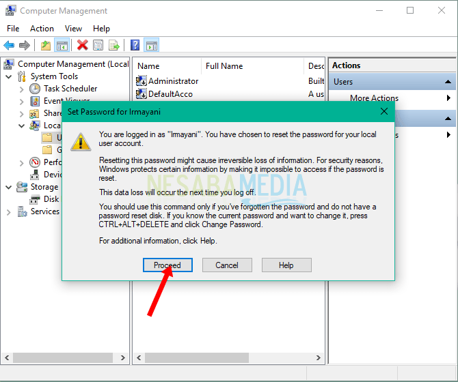Toggle Show/Hide Action Pane toolbar icon
This screenshot has width=458, height=382.
151,46
